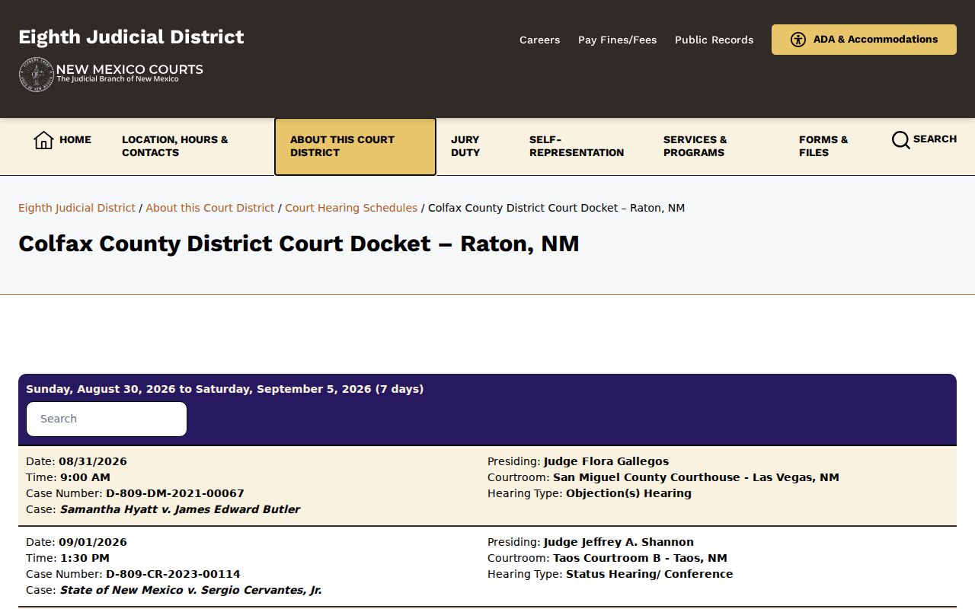Follow the Eighth Judicial District breadcrumb link
The image size is (975, 609).
tap(77, 208)
